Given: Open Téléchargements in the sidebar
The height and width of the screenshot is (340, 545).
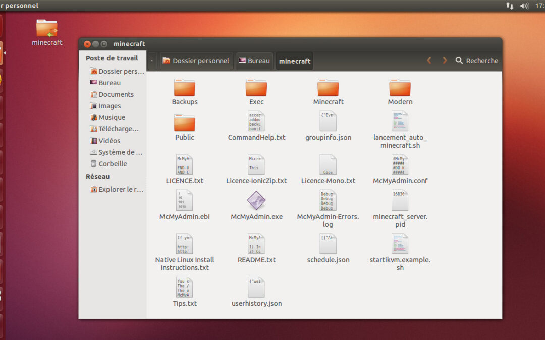Looking at the screenshot, I should (115, 129).
